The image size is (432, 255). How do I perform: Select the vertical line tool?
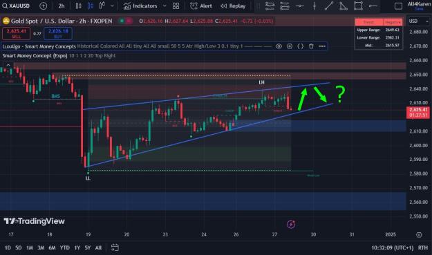coord(314,6)
